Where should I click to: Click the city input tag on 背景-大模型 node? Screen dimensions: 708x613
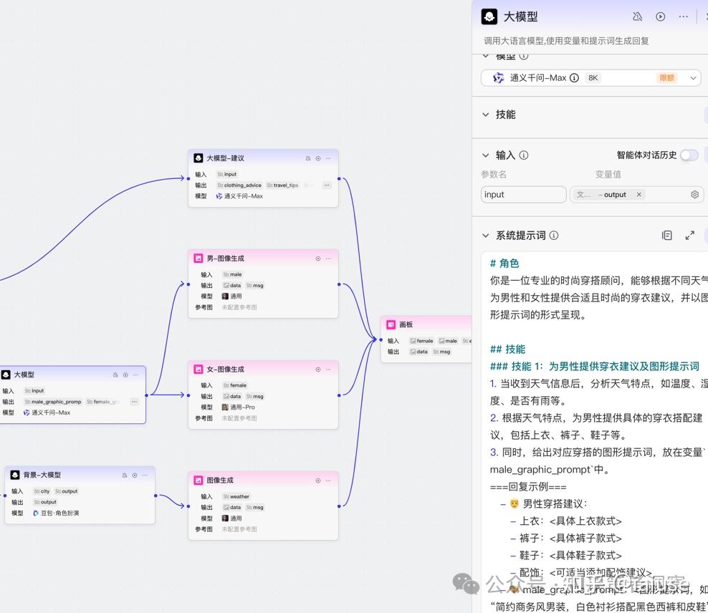point(42,491)
